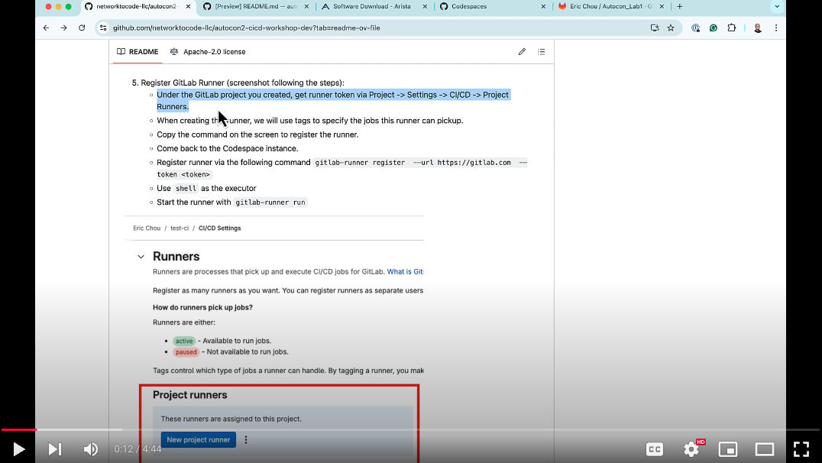Click the Eric Chou breadcrumb
The height and width of the screenshot is (463, 822).
147,228
